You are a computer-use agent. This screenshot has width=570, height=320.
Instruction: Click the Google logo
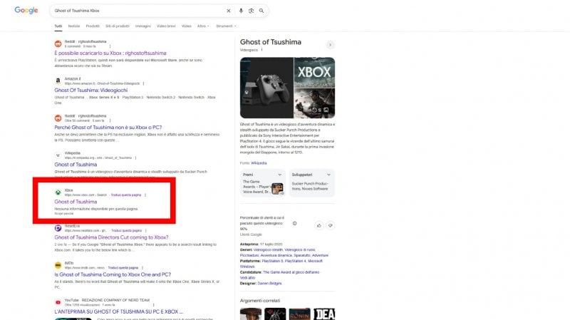[26, 11]
